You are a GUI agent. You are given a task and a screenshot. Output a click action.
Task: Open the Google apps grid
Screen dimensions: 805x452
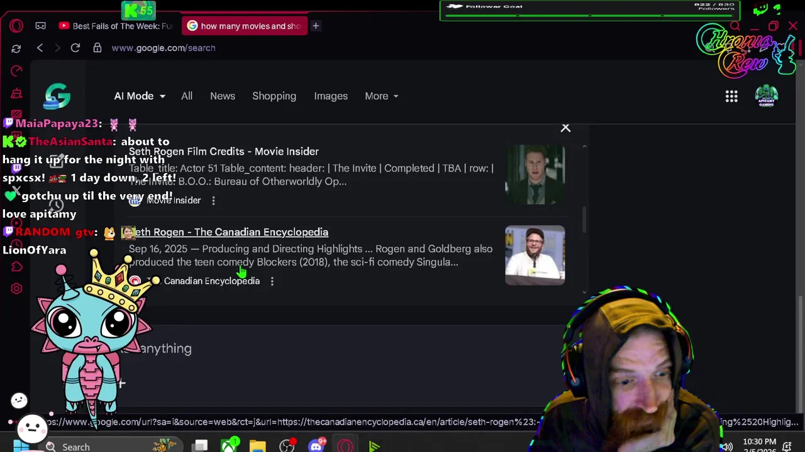pyautogui.click(x=731, y=96)
